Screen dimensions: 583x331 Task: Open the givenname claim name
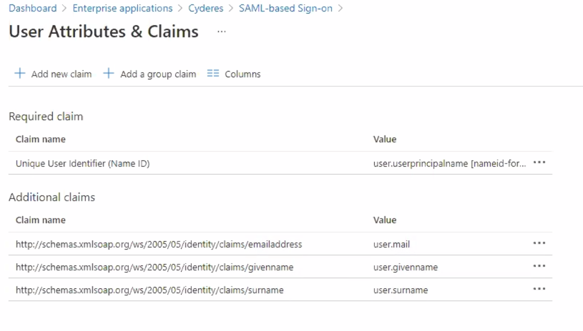pos(155,267)
